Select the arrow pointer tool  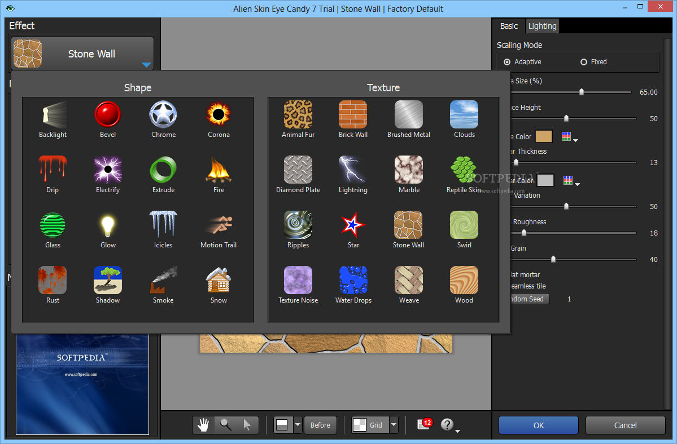247,425
